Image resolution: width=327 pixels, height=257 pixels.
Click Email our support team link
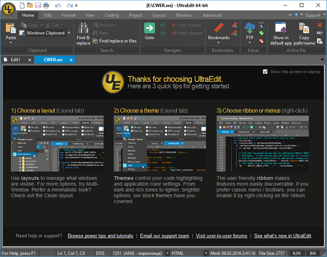(x=165, y=236)
